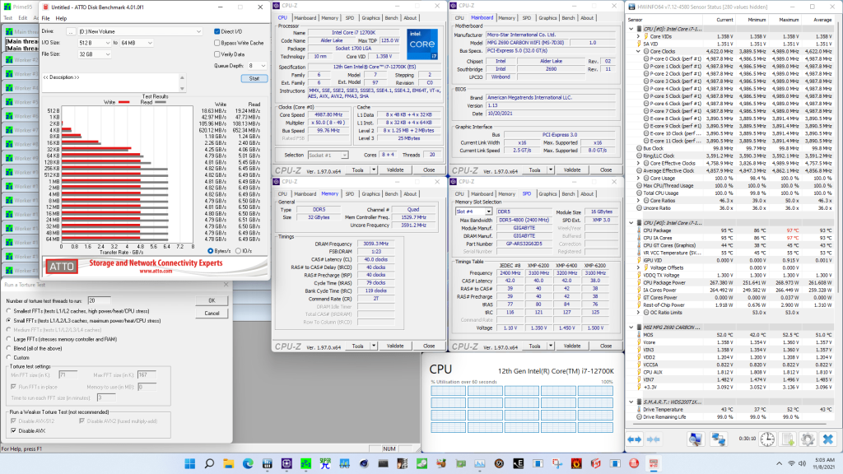Select the Blend torture test radio button
The width and height of the screenshot is (843, 474).
[x=9, y=349]
